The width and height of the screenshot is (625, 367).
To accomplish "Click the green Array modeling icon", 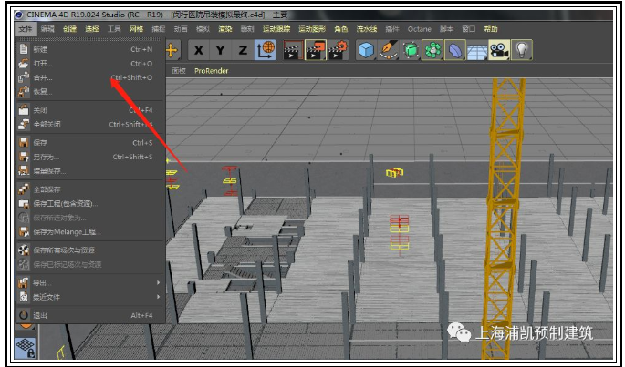I will tap(432, 50).
